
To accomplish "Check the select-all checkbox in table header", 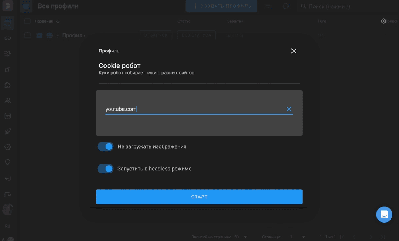I will point(27,21).
